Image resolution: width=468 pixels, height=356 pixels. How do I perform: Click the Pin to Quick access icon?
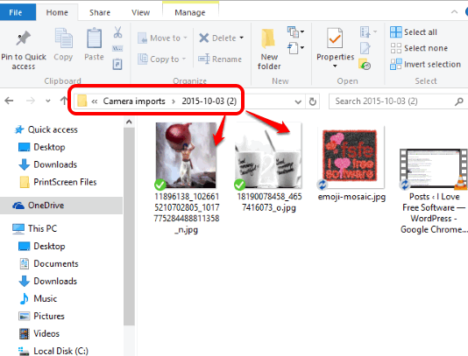(x=24, y=38)
